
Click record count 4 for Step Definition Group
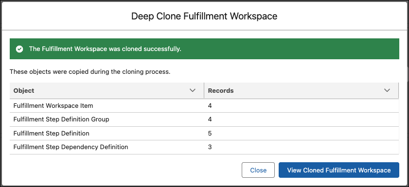(x=210, y=119)
